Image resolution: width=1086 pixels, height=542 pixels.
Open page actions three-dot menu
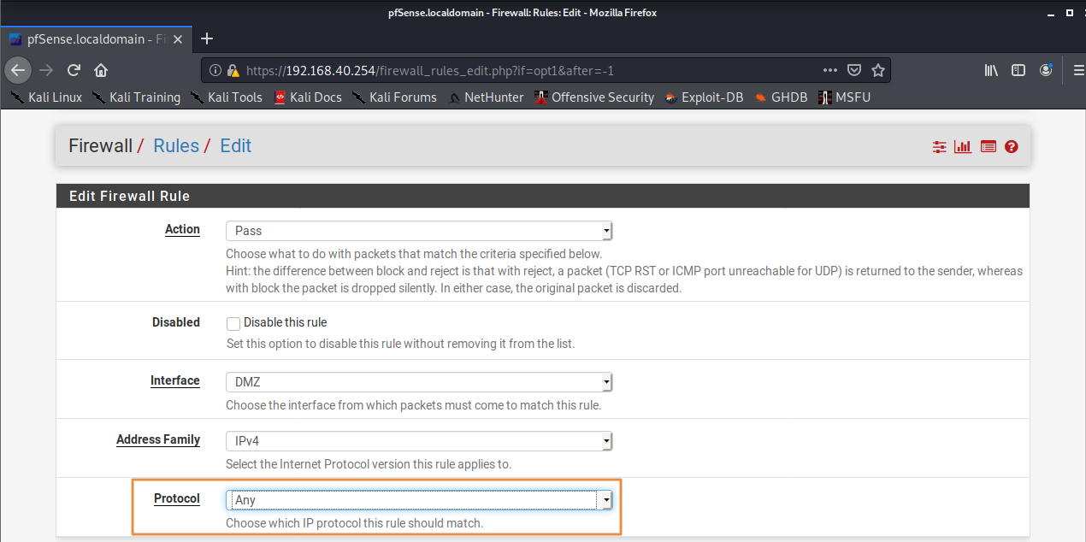[830, 70]
